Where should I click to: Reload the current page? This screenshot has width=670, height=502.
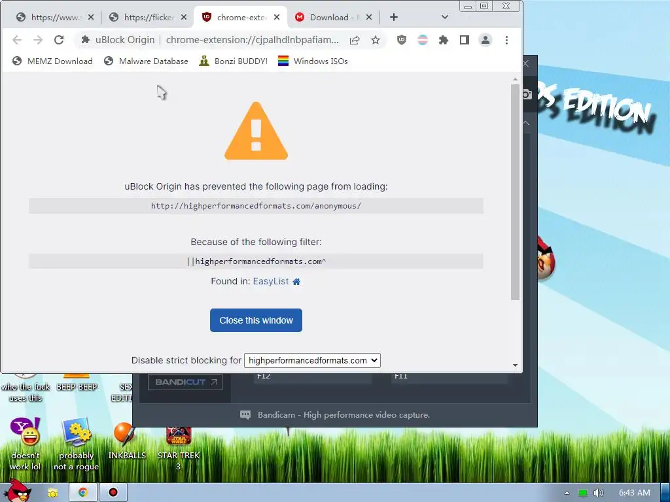(x=59, y=40)
